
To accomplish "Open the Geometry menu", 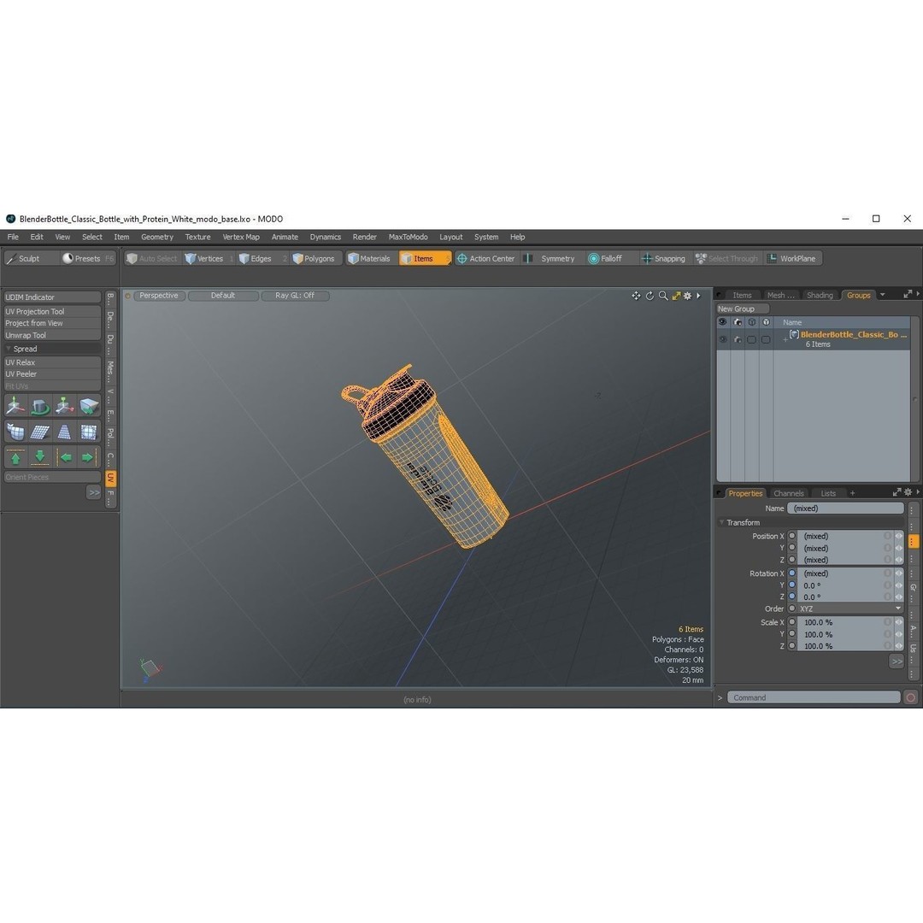I will point(157,237).
